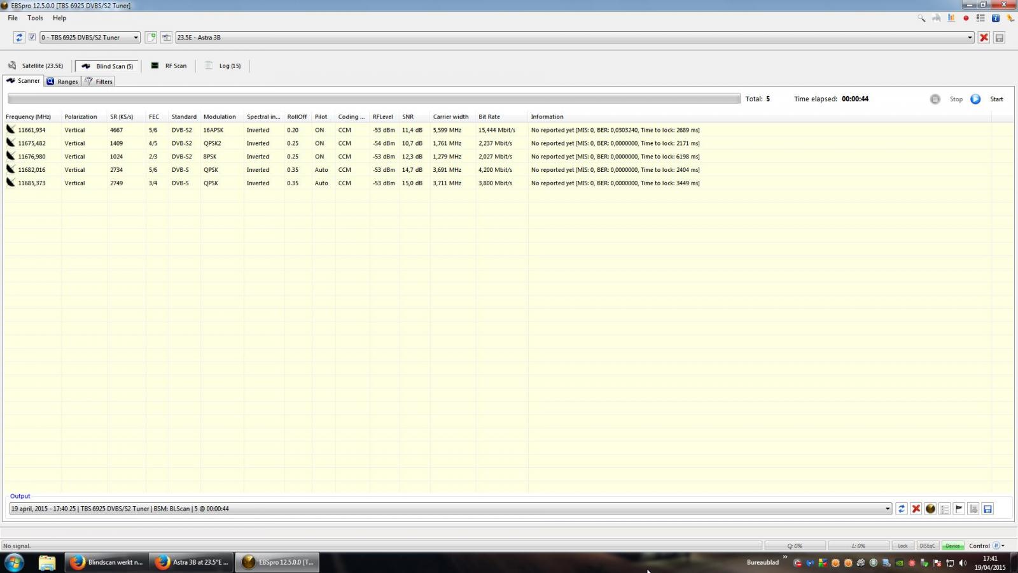Image resolution: width=1018 pixels, height=573 pixels.
Task: Click the blue floppy save icon in Output row
Action: [987, 509]
